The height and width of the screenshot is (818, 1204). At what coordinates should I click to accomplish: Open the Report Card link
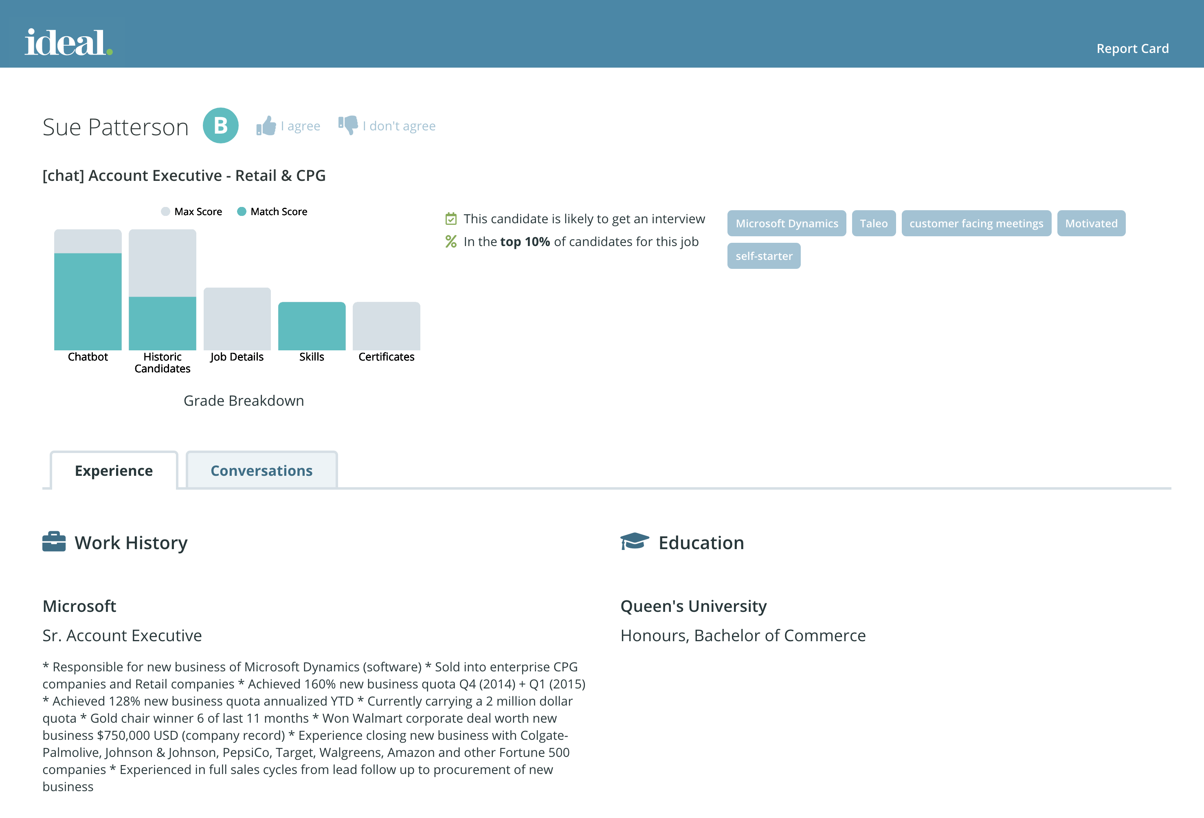point(1132,49)
